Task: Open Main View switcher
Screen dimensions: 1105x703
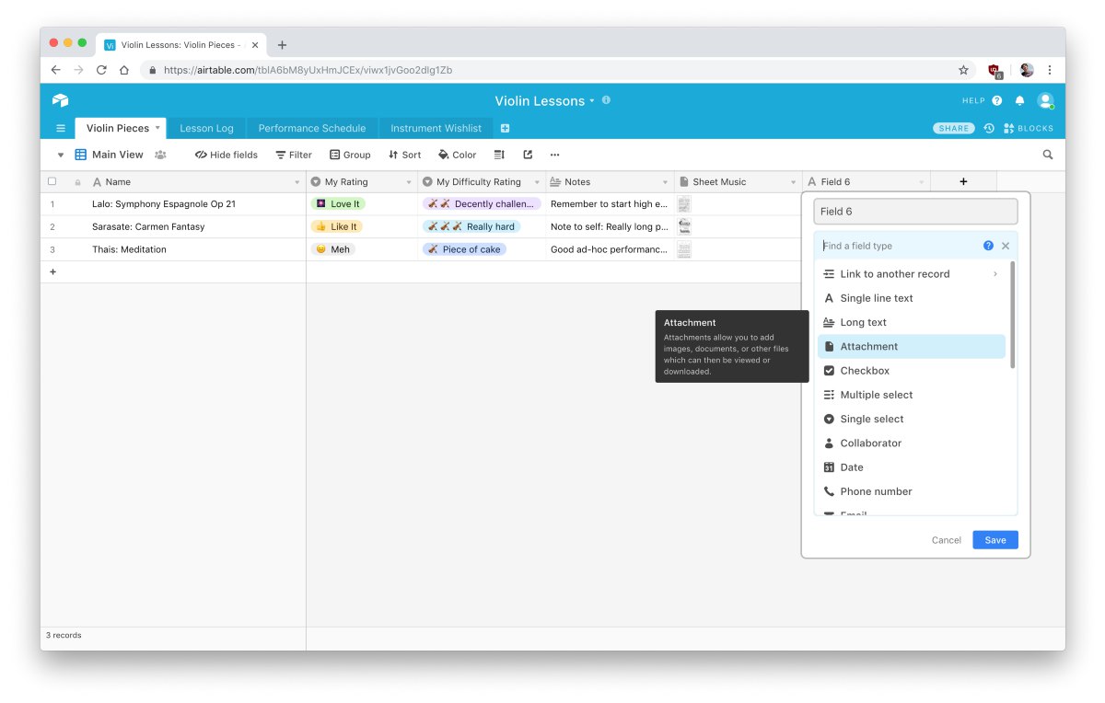Action: [x=109, y=155]
